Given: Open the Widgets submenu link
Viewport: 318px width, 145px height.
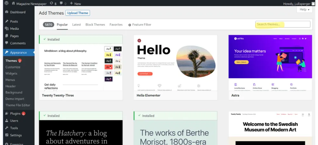Looking at the screenshot, I should click(x=11, y=73).
